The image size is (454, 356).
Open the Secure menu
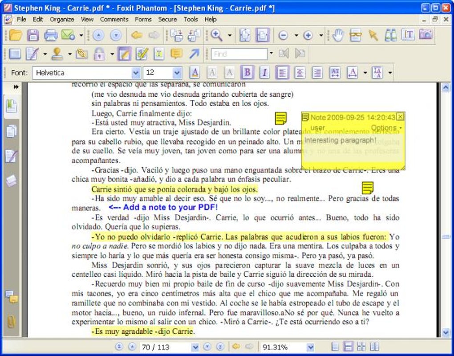167,20
